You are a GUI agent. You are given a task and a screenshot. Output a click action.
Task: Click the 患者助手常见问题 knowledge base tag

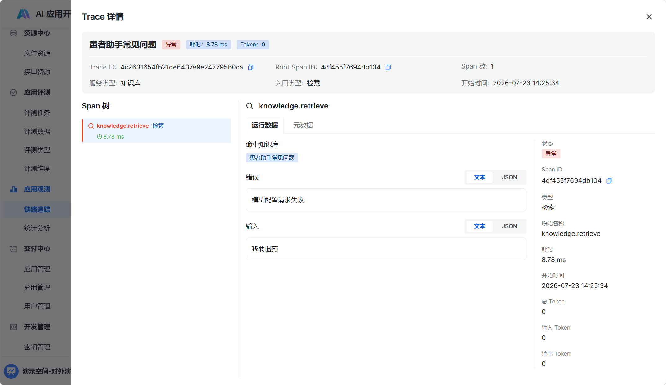point(272,158)
